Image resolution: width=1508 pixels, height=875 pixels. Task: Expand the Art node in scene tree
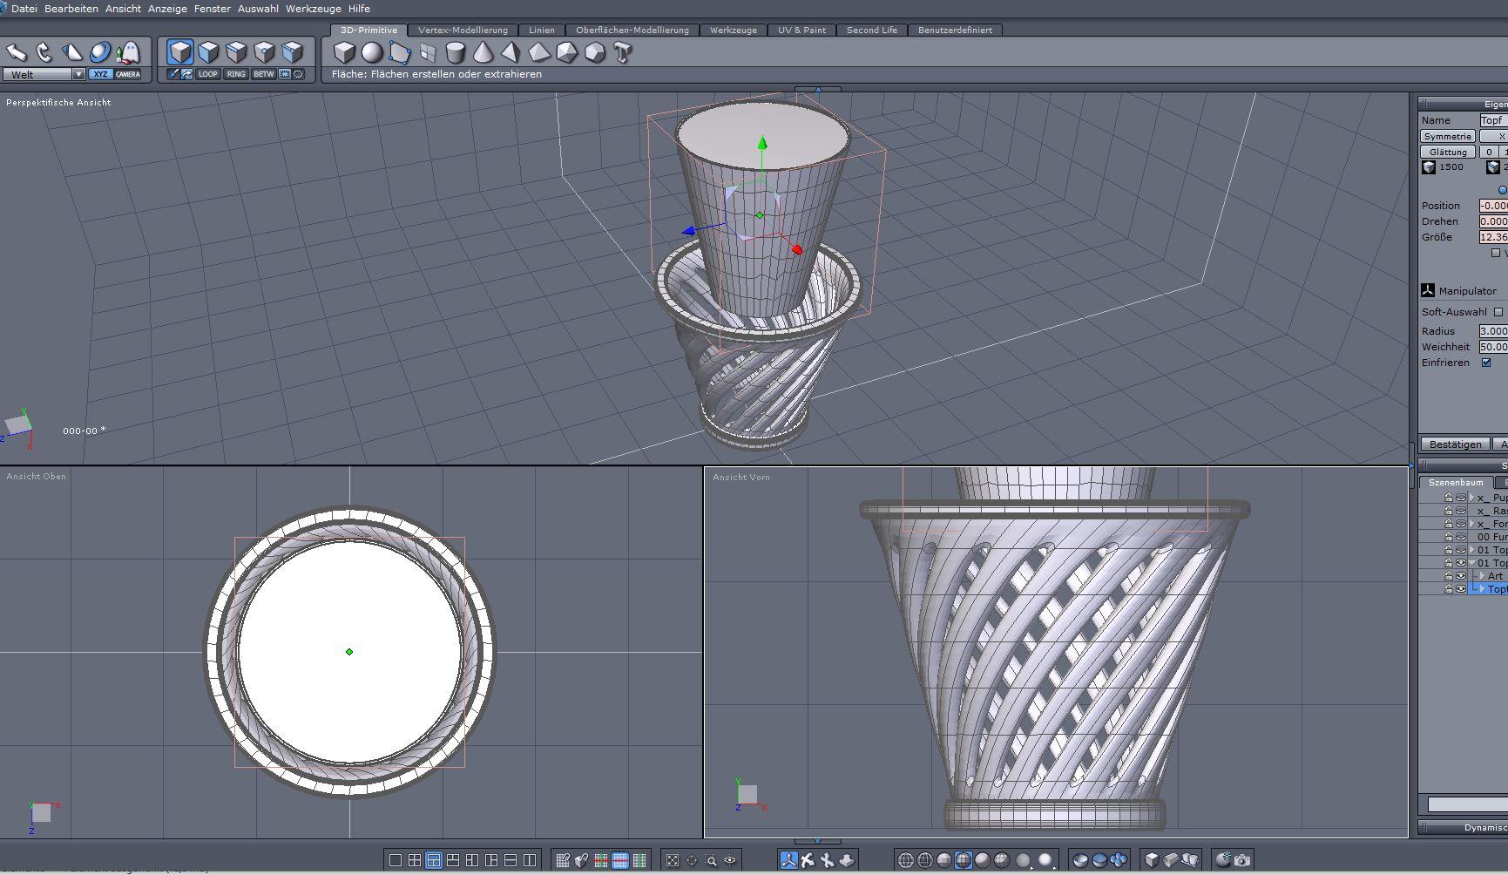(1481, 576)
